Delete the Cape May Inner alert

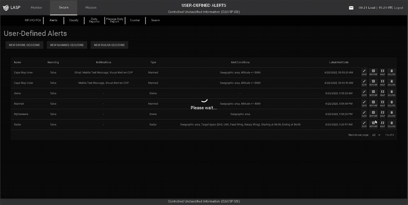click(392, 72)
